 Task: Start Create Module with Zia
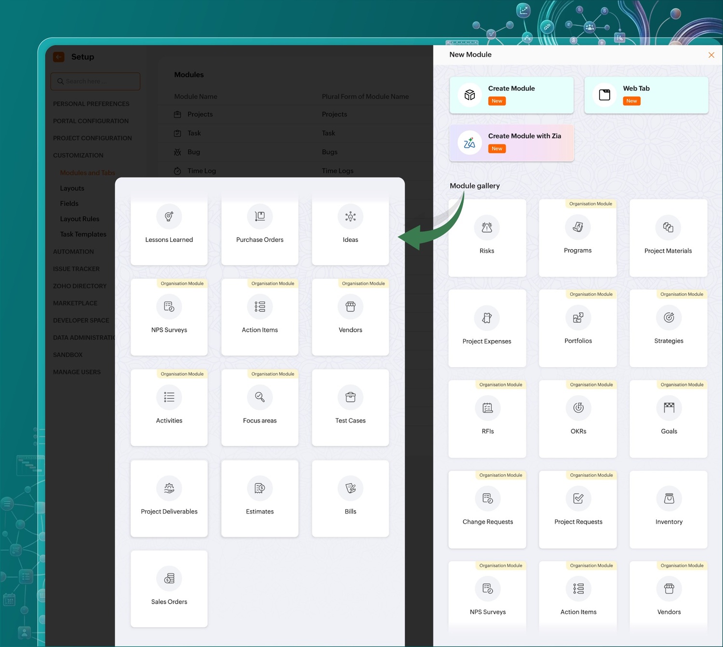tap(511, 143)
